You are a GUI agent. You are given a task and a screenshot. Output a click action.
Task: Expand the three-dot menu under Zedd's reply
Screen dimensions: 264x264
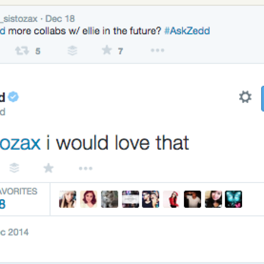click(x=86, y=169)
